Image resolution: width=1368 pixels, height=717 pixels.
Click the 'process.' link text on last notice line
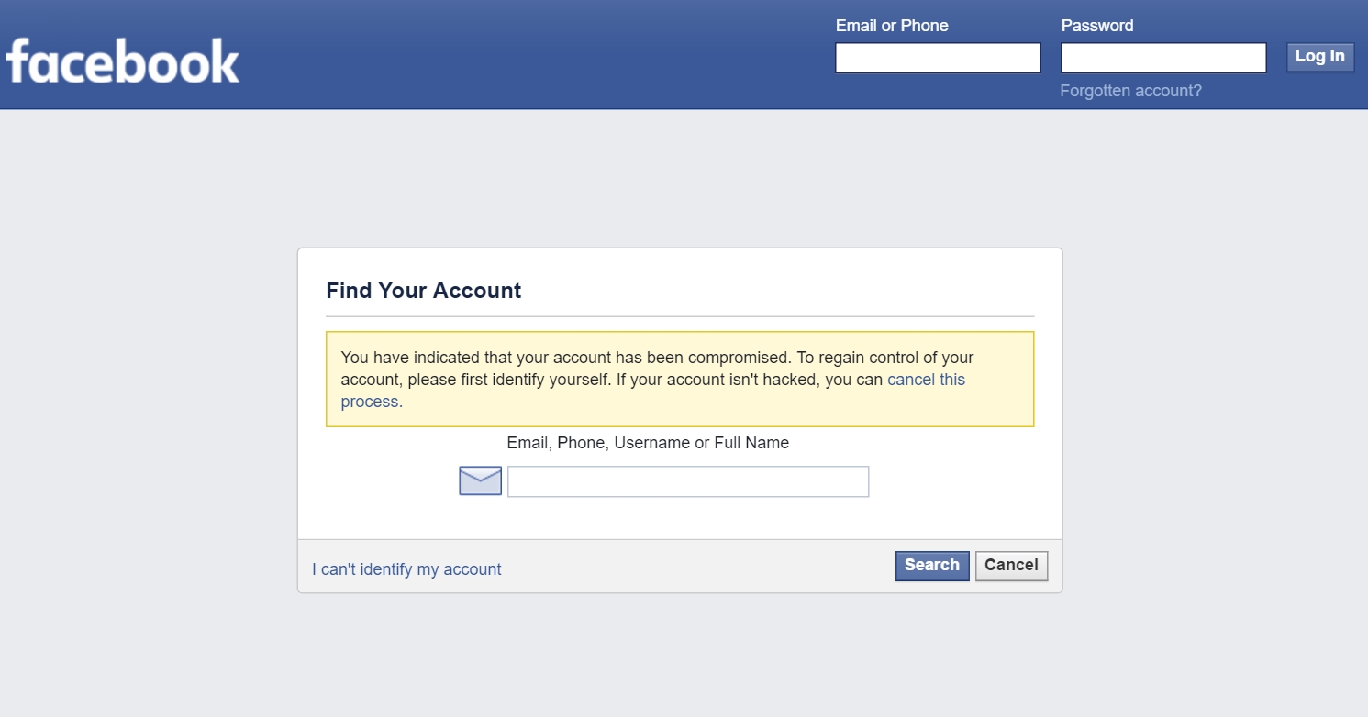372,402
